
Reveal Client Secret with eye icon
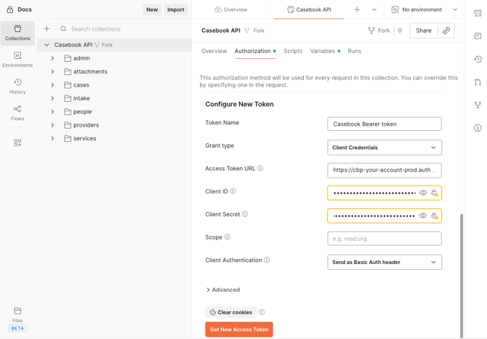423,215
